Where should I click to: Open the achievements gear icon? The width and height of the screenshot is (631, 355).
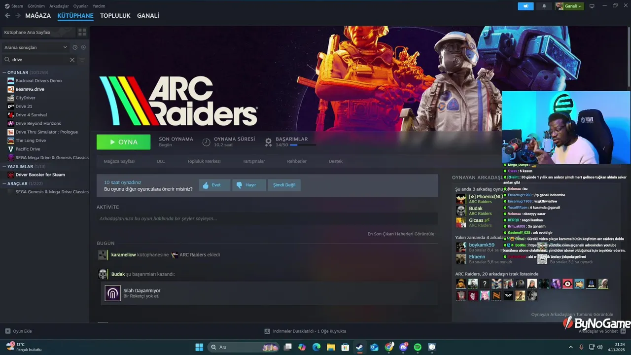268,142
